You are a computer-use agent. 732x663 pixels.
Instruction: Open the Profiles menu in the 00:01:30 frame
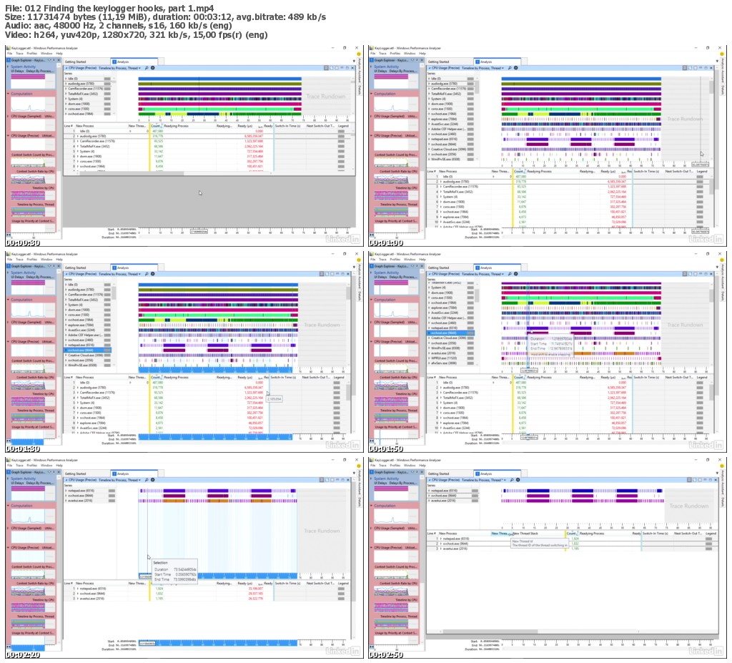pos(31,260)
